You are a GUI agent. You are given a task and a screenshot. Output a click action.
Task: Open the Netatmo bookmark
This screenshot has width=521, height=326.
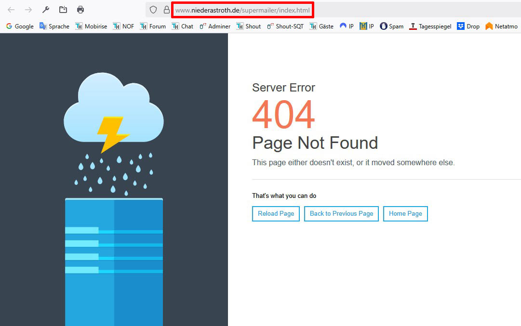click(501, 26)
